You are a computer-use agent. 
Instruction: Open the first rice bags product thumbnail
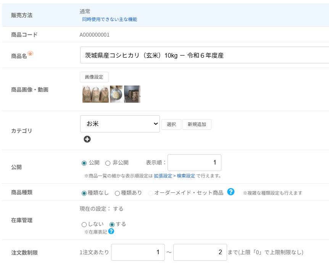(x=95, y=94)
